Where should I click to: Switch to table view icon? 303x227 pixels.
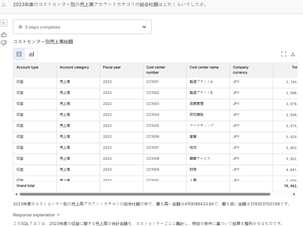[19, 54]
